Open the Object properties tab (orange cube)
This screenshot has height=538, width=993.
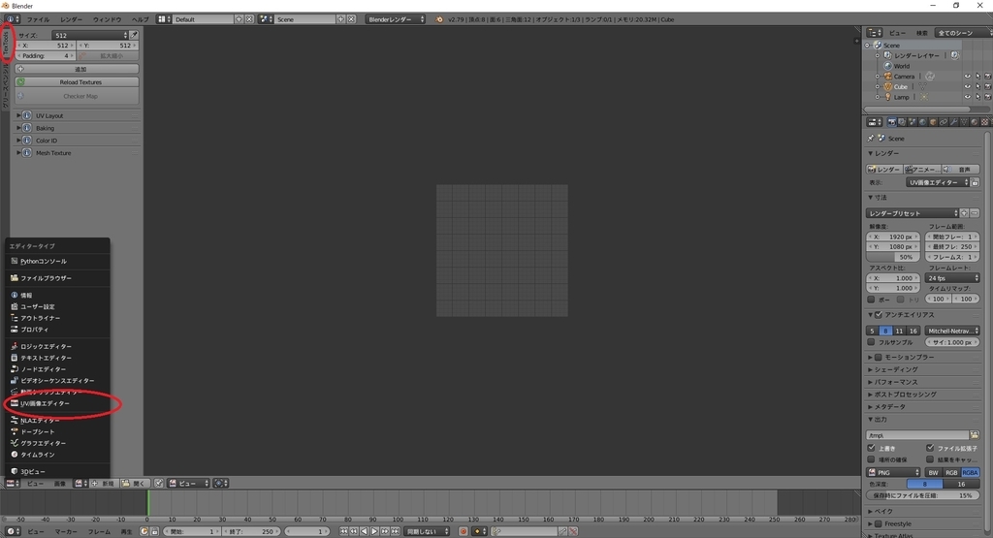(933, 122)
